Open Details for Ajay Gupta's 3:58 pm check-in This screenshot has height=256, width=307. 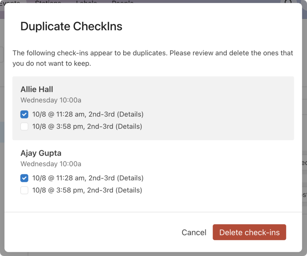click(x=129, y=190)
